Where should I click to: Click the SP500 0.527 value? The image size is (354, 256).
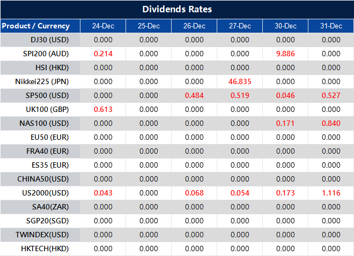click(x=331, y=95)
